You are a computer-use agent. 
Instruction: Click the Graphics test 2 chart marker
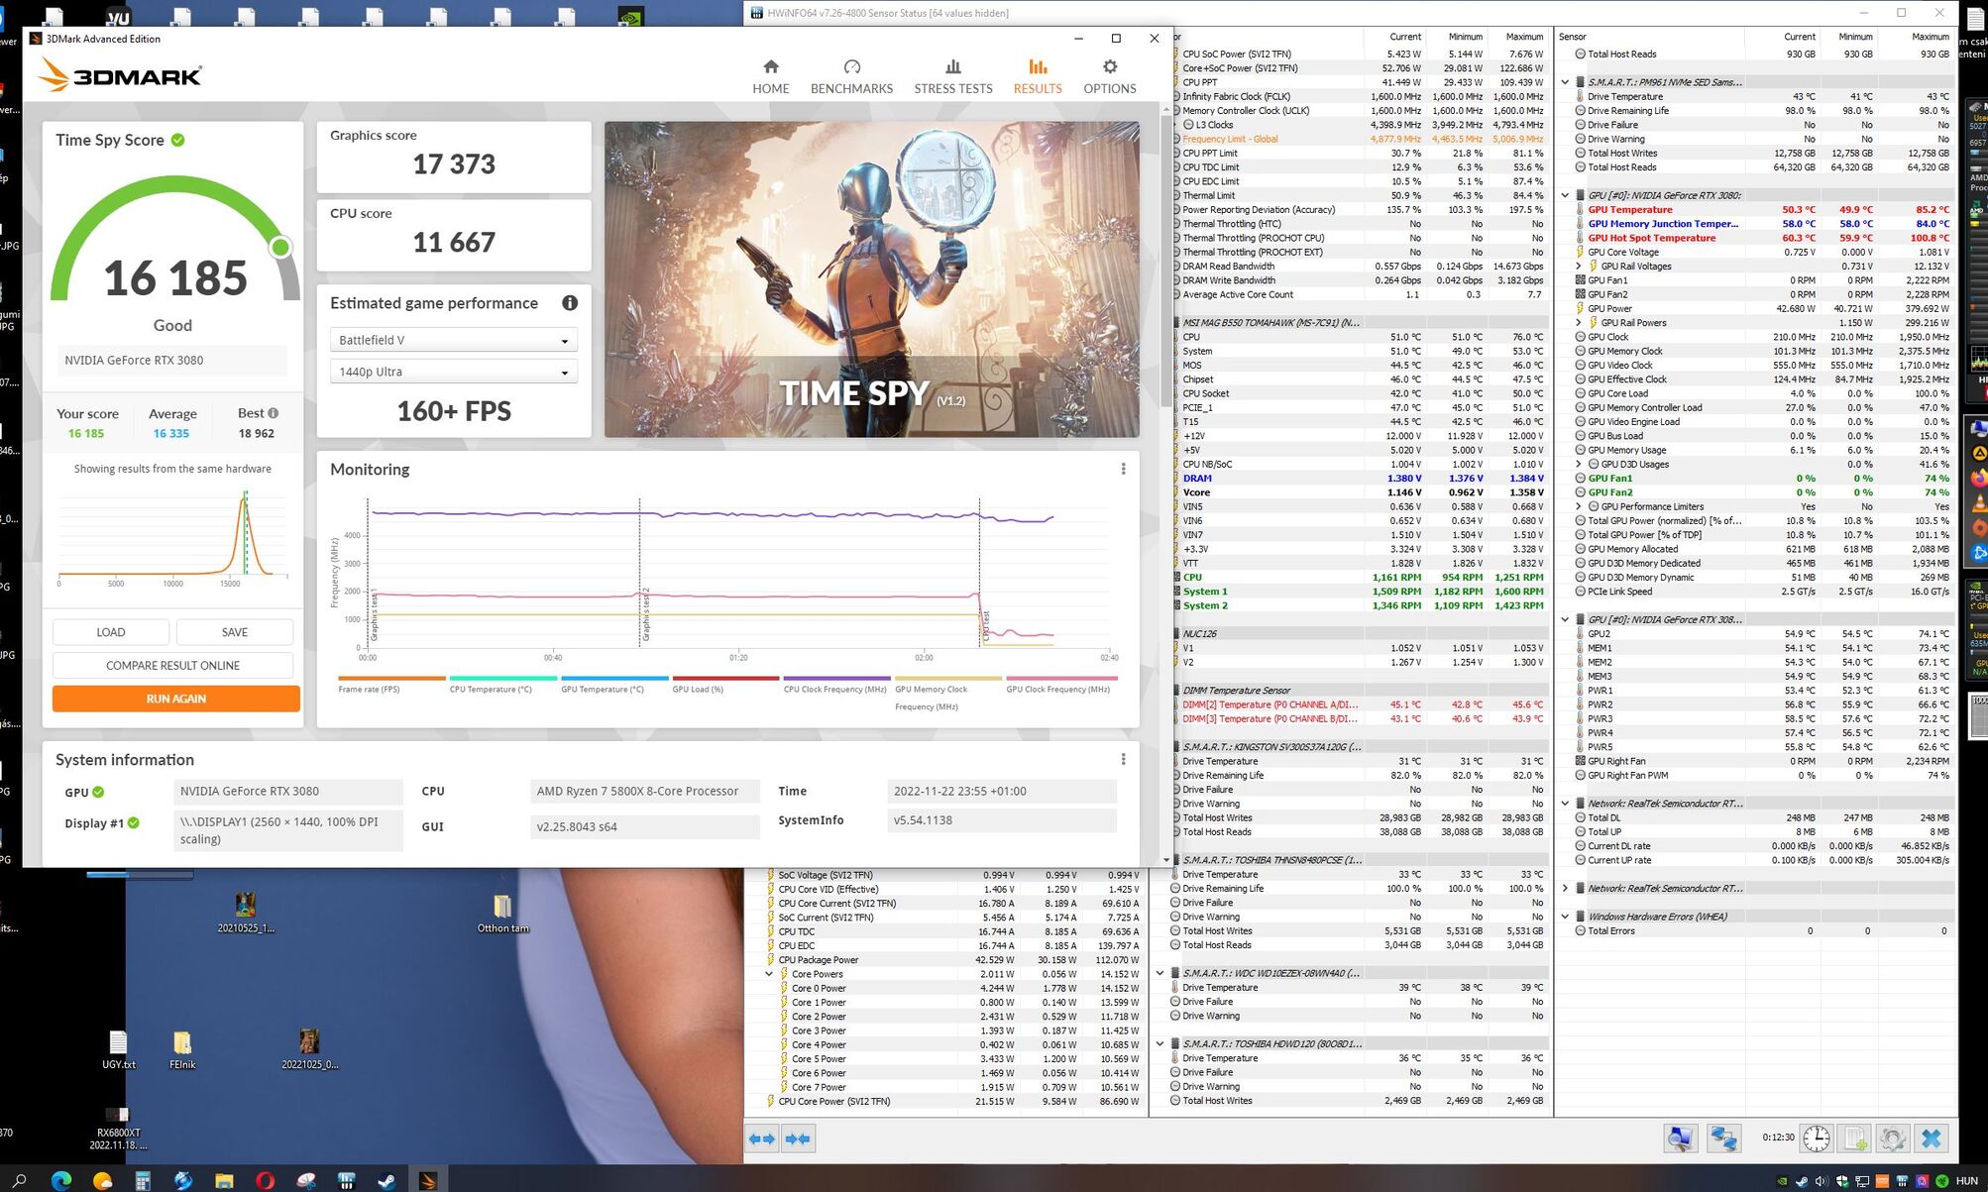(x=646, y=614)
